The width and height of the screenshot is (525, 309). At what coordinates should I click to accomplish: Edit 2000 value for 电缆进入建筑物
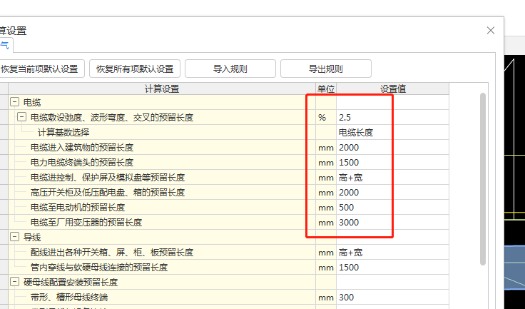[392, 147]
